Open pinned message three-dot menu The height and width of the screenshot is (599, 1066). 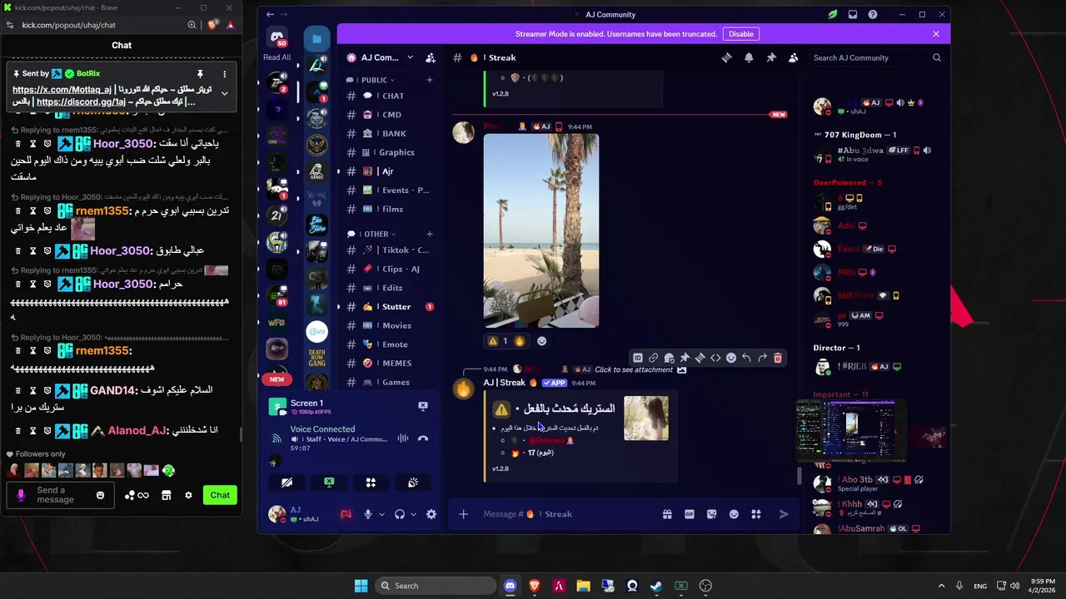[224, 74]
